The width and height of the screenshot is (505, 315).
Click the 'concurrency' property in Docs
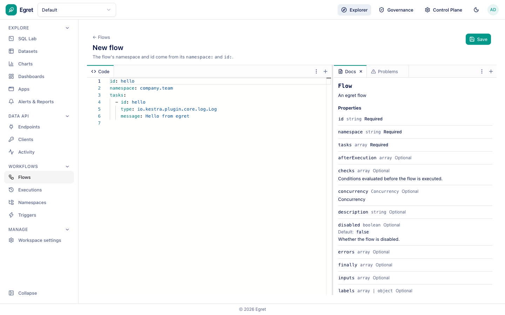point(353,191)
